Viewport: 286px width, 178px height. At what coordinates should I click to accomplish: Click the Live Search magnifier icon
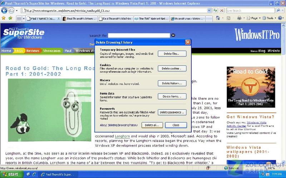tap(278, 11)
